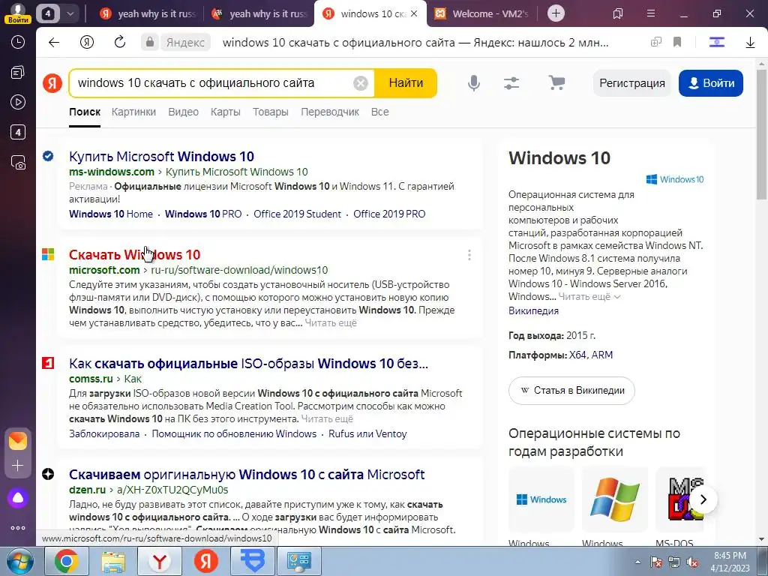This screenshot has height=576, width=768.
Task: Click the blue Войти login button
Action: click(x=711, y=83)
